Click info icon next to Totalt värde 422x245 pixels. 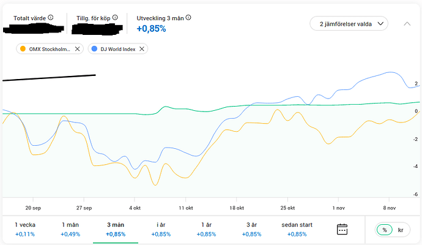point(50,18)
